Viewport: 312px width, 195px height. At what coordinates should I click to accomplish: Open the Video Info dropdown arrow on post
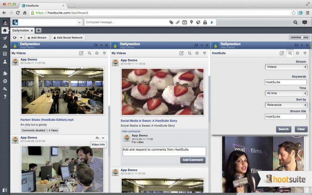[x=103, y=138]
